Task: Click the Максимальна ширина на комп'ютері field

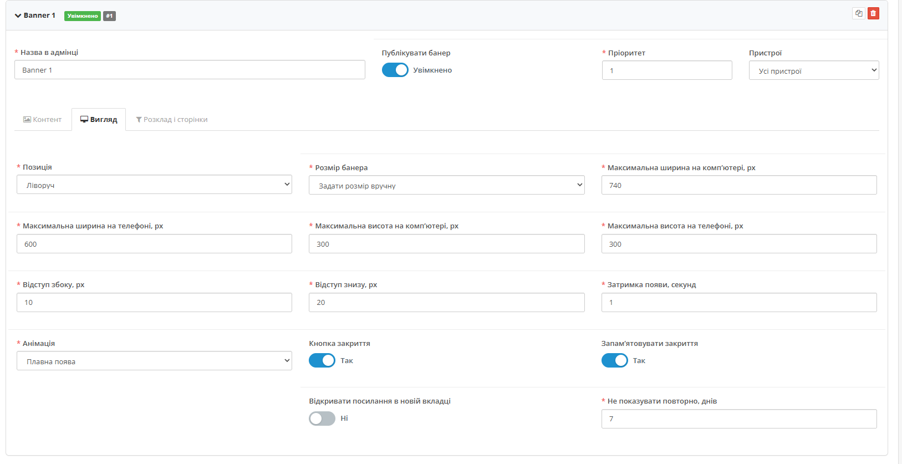Action: pos(739,185)
